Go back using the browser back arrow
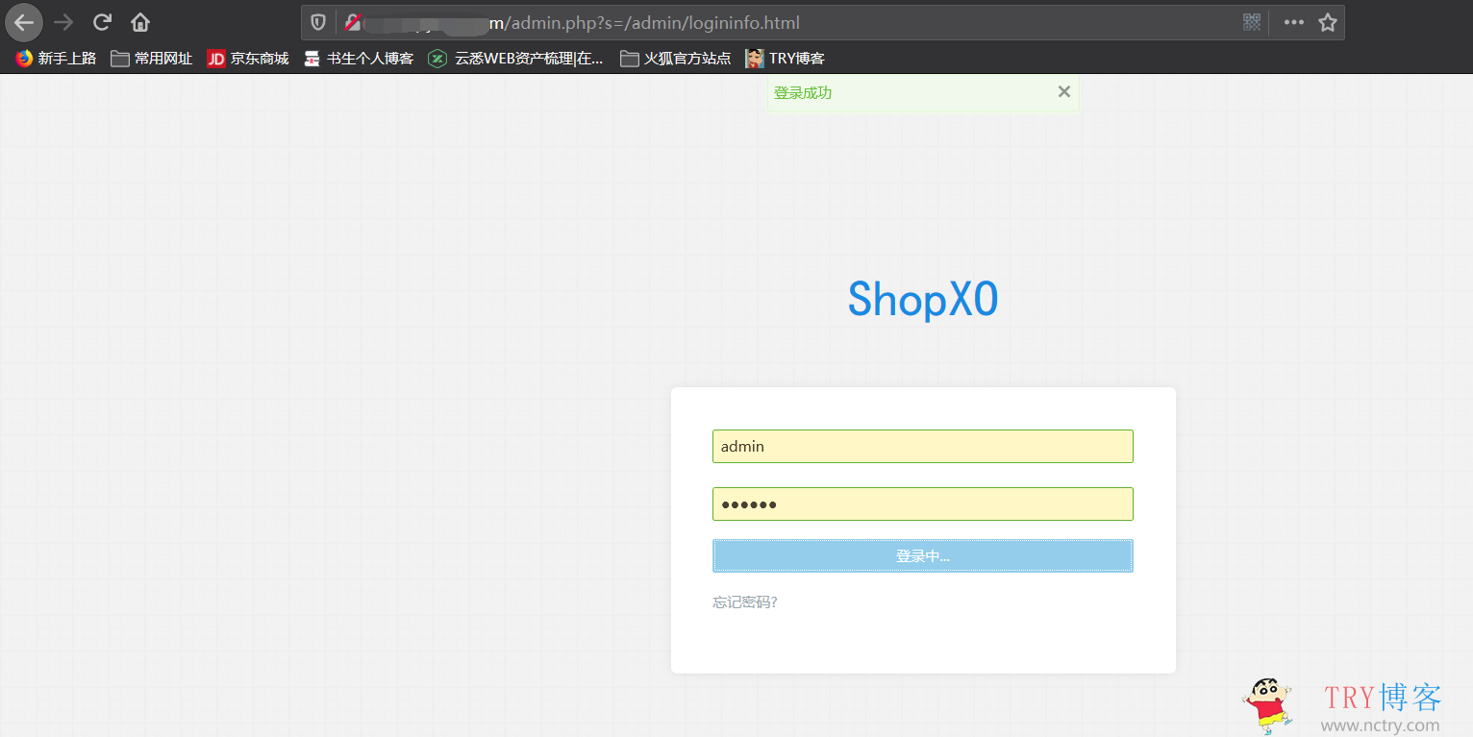 coord(24,22)
